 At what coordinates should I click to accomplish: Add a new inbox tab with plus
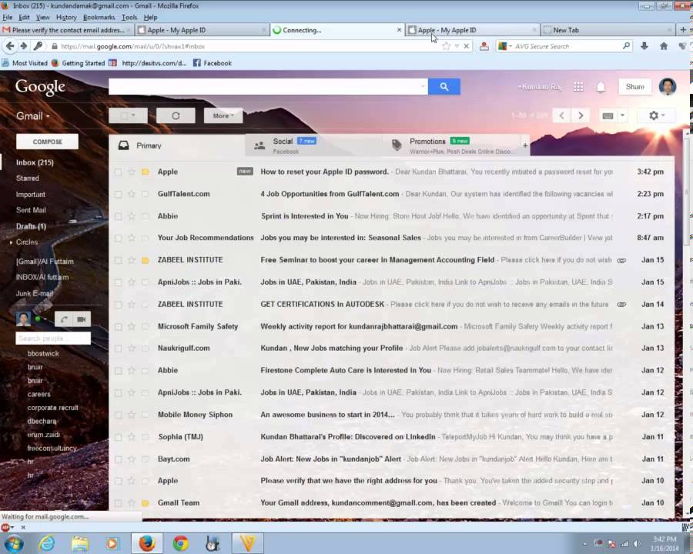[525, 145]
